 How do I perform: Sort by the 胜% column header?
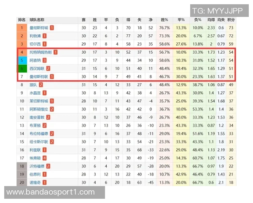(164, 20)
